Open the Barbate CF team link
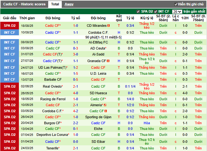Image resolution: width=207 pixels, height=151 pixels. [53, 79]
